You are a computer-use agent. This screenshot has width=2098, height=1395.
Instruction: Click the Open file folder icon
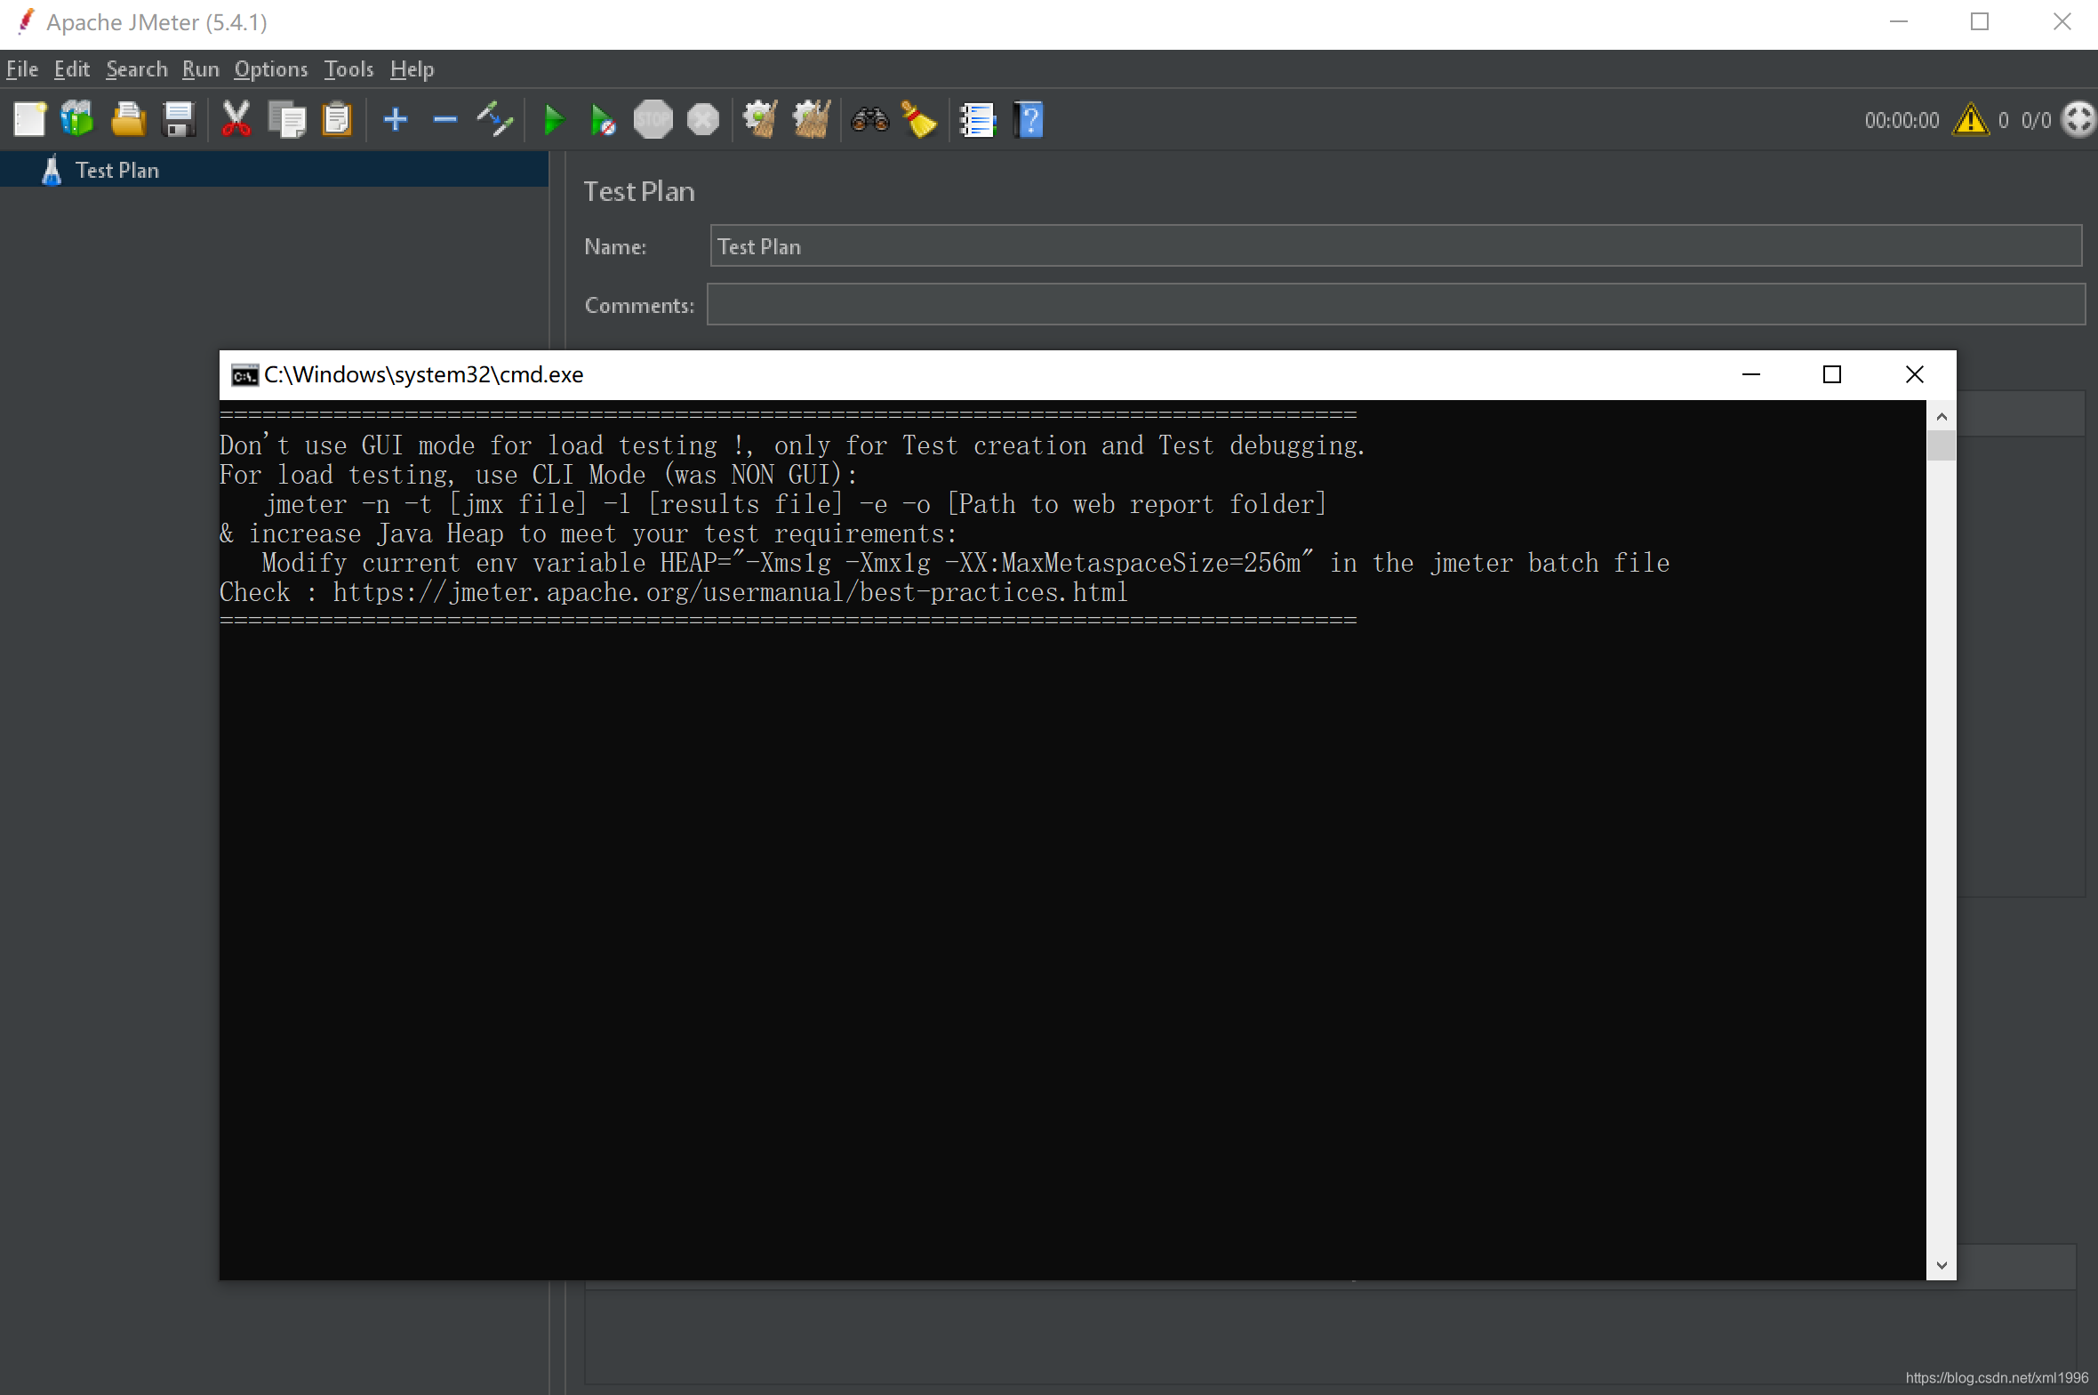click(128, 119)
